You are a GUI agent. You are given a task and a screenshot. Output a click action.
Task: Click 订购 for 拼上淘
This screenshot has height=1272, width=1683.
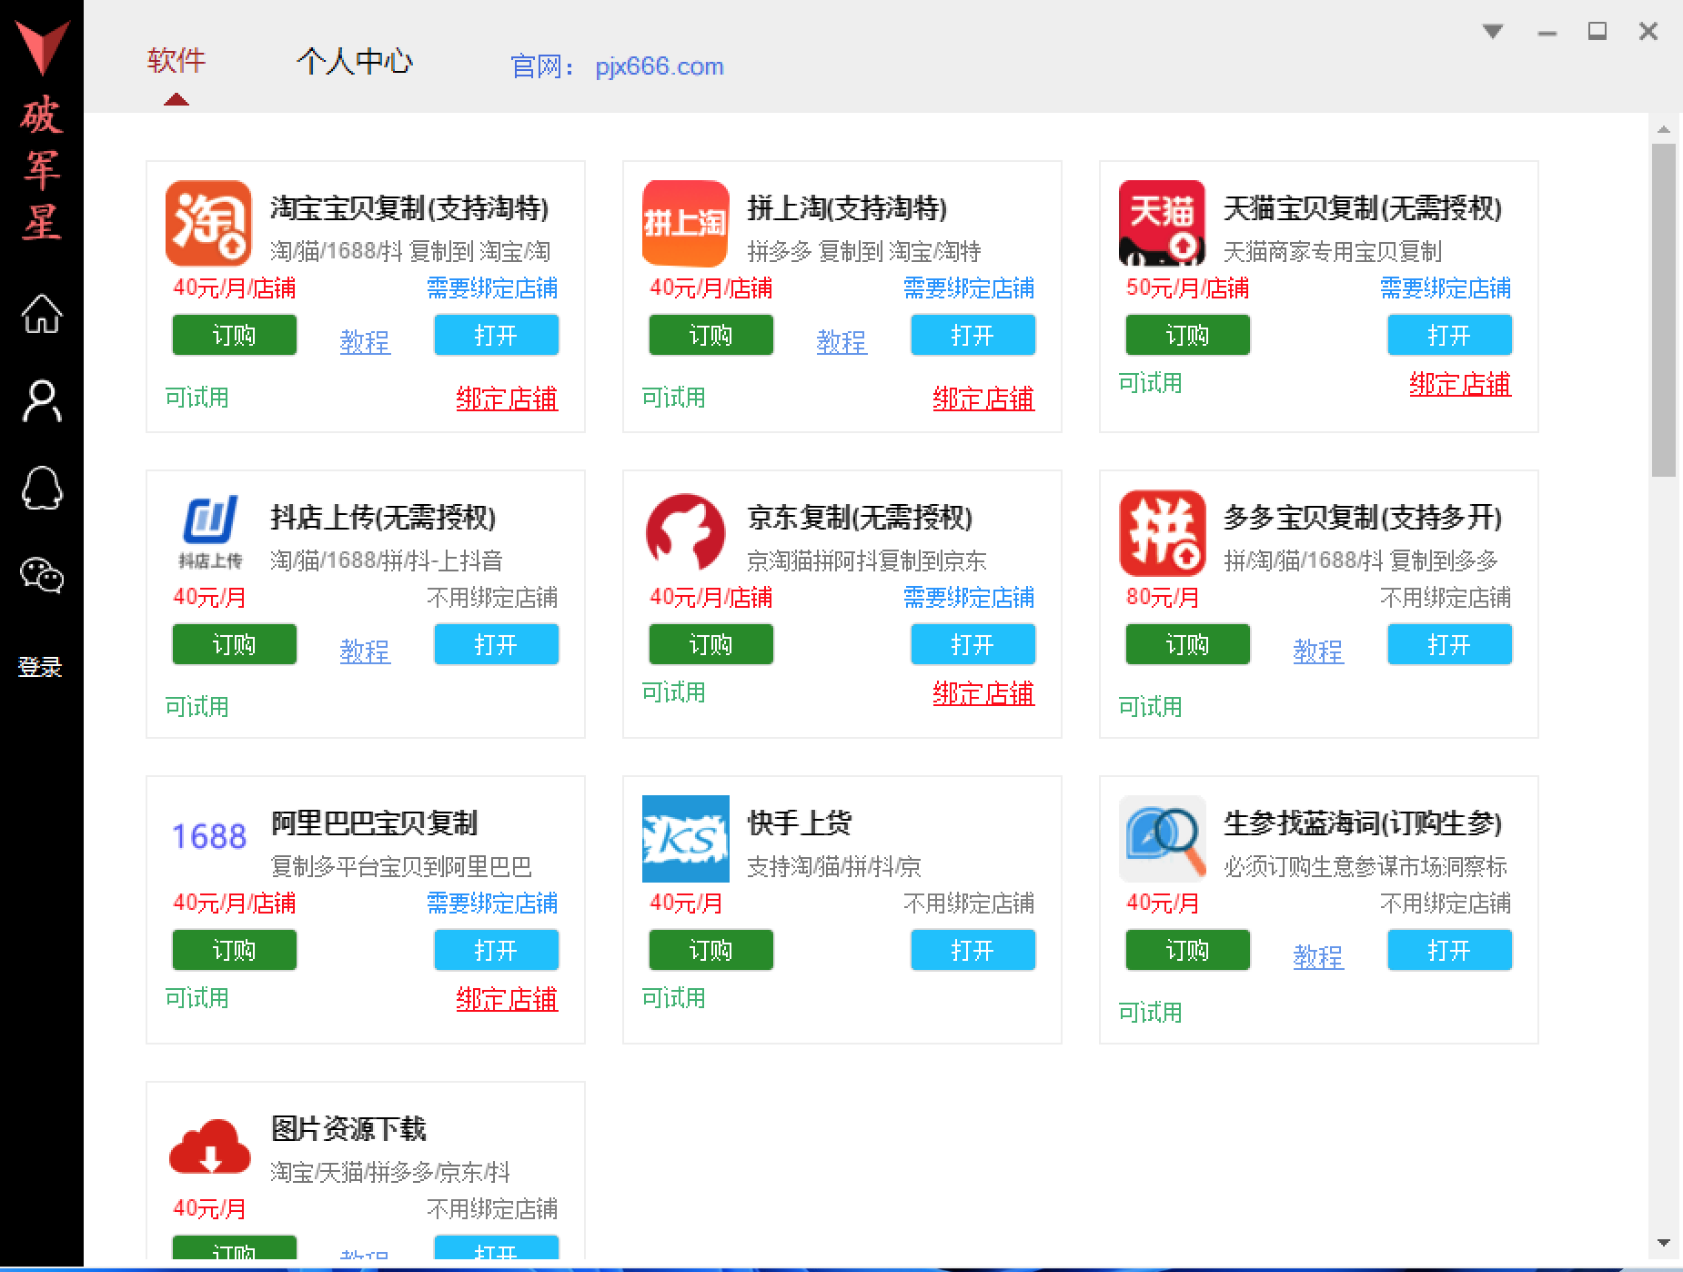pos(711,335)
